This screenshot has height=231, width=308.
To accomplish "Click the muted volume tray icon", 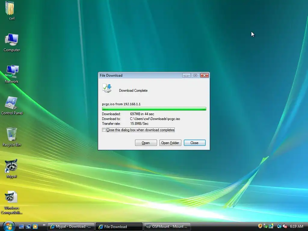I will pos(285,226).
